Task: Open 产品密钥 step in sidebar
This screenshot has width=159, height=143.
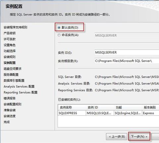Action: (10, 33)
